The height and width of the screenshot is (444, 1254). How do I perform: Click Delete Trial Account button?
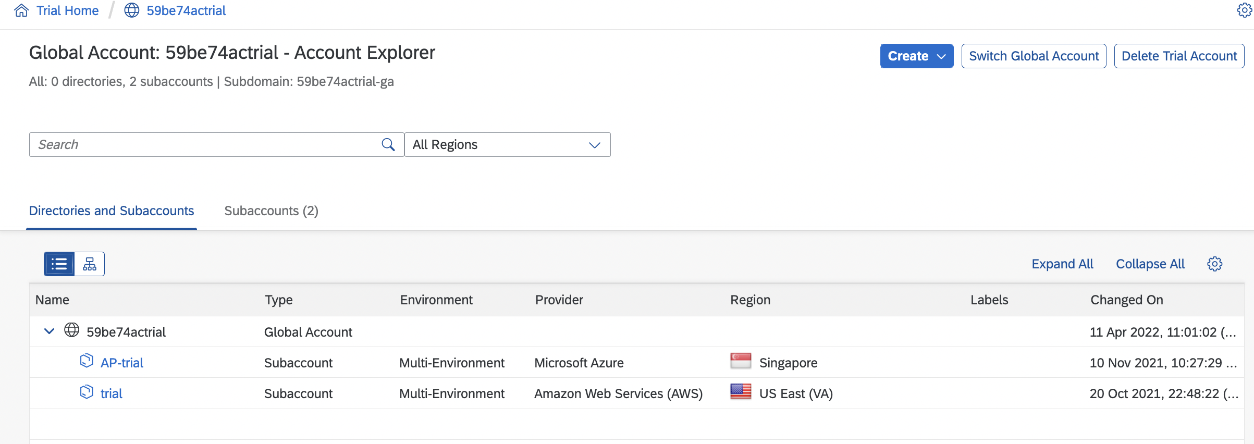(x=1179, y=56)
